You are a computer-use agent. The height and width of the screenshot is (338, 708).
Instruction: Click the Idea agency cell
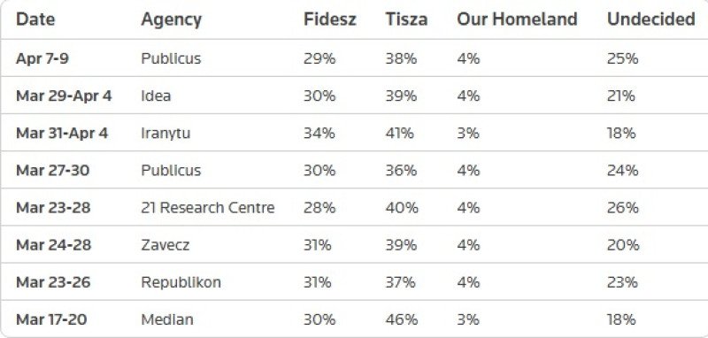[x=156, y=96]
